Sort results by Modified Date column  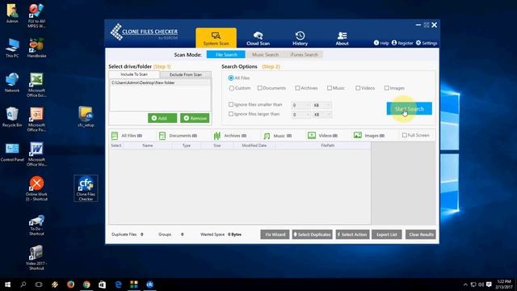coord(254,145)
